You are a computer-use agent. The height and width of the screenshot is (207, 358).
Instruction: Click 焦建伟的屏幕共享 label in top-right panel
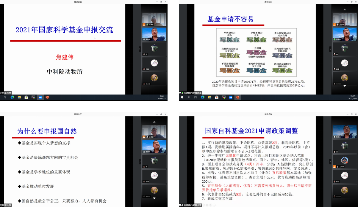pyautogui.click(x=193, y=93)
